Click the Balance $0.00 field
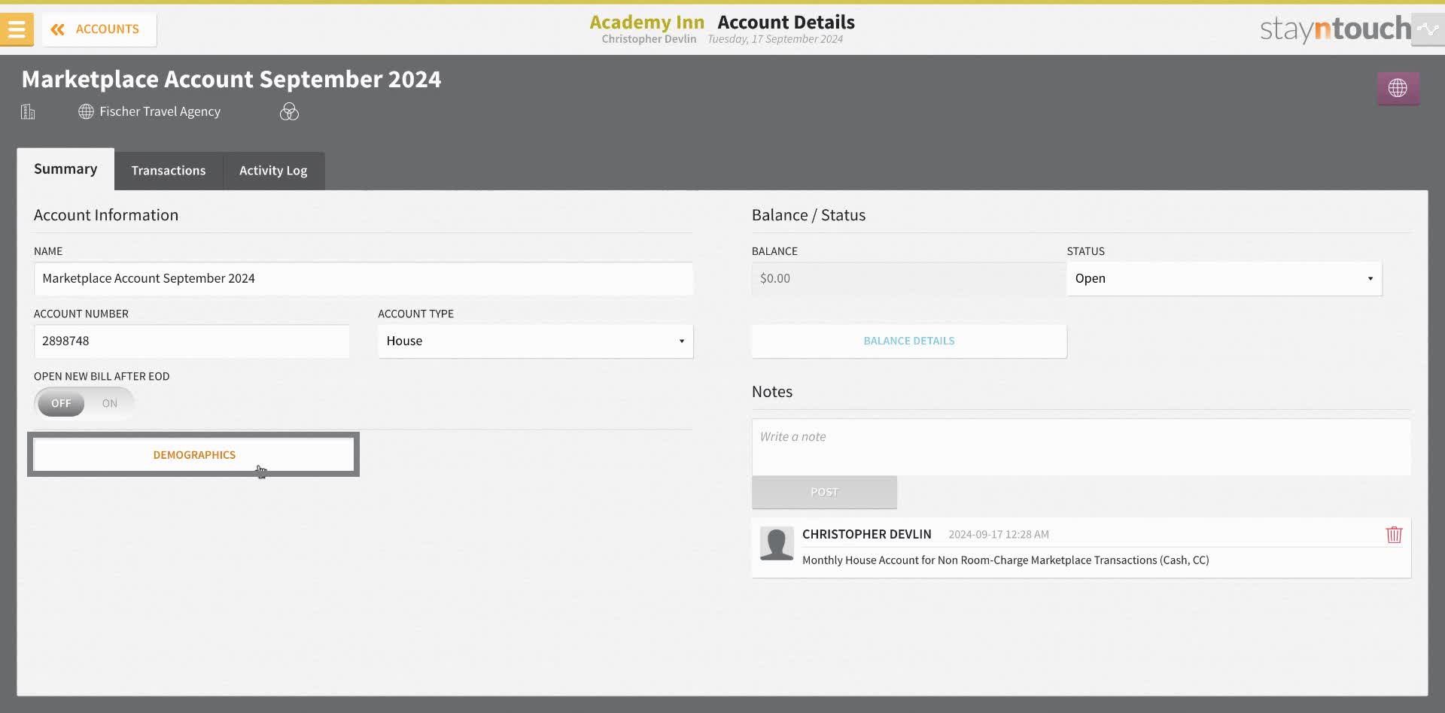Image resolution: width=1445 pixels, height=713 pixels. pos(908,278)
